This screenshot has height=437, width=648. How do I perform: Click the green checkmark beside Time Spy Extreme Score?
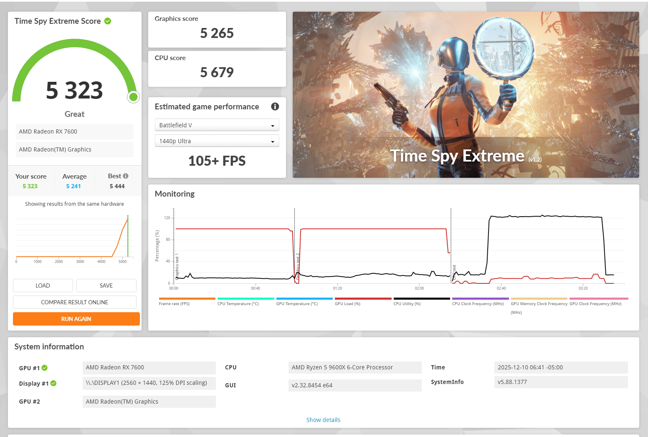point(108,21)
